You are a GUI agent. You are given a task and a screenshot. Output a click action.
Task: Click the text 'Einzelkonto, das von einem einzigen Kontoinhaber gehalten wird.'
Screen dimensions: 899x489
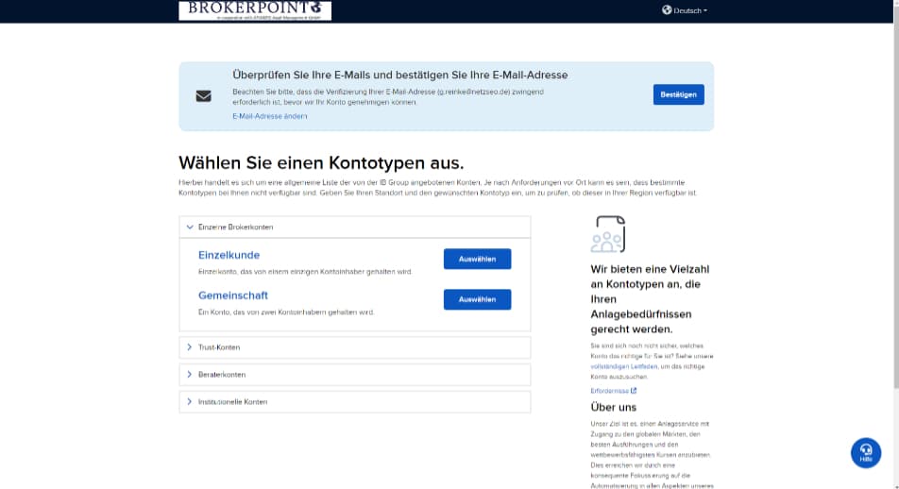[305, 272]
